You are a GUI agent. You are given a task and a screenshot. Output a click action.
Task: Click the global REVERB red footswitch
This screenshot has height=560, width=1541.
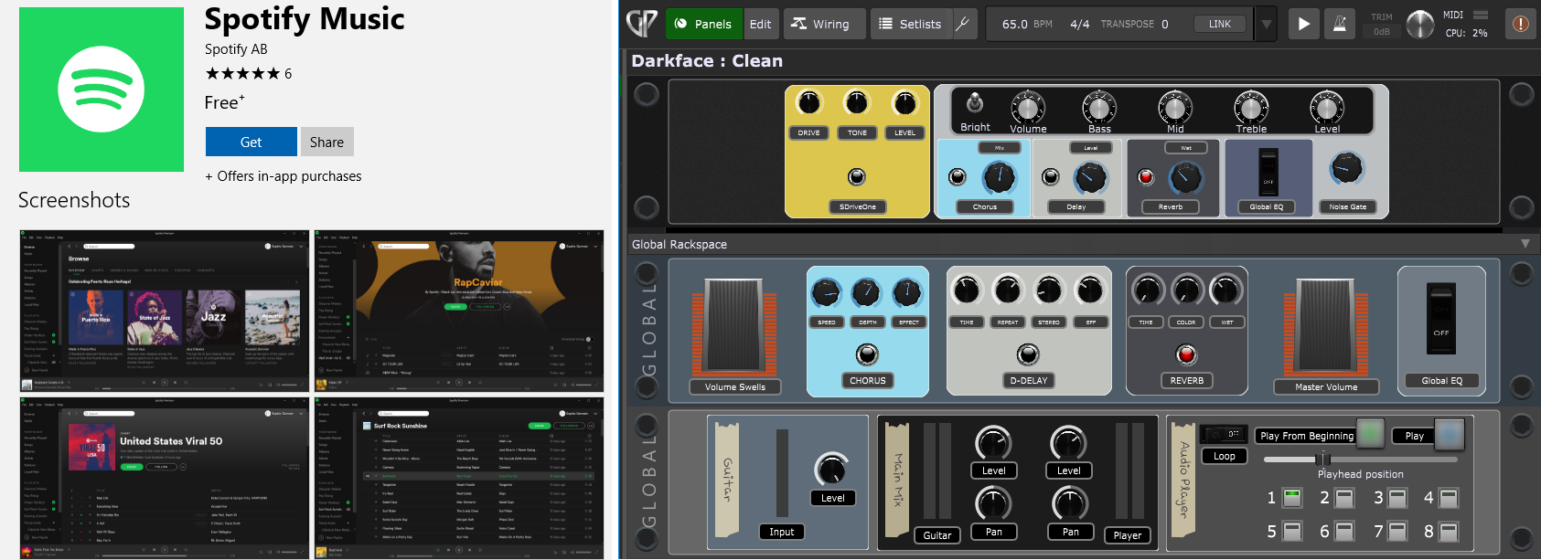click(1186, 354)
